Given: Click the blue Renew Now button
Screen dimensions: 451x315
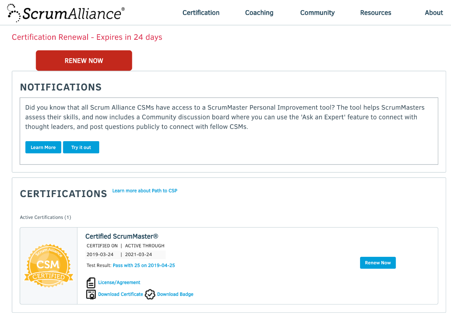Looking at the screenshot, I should pos(378,263).
